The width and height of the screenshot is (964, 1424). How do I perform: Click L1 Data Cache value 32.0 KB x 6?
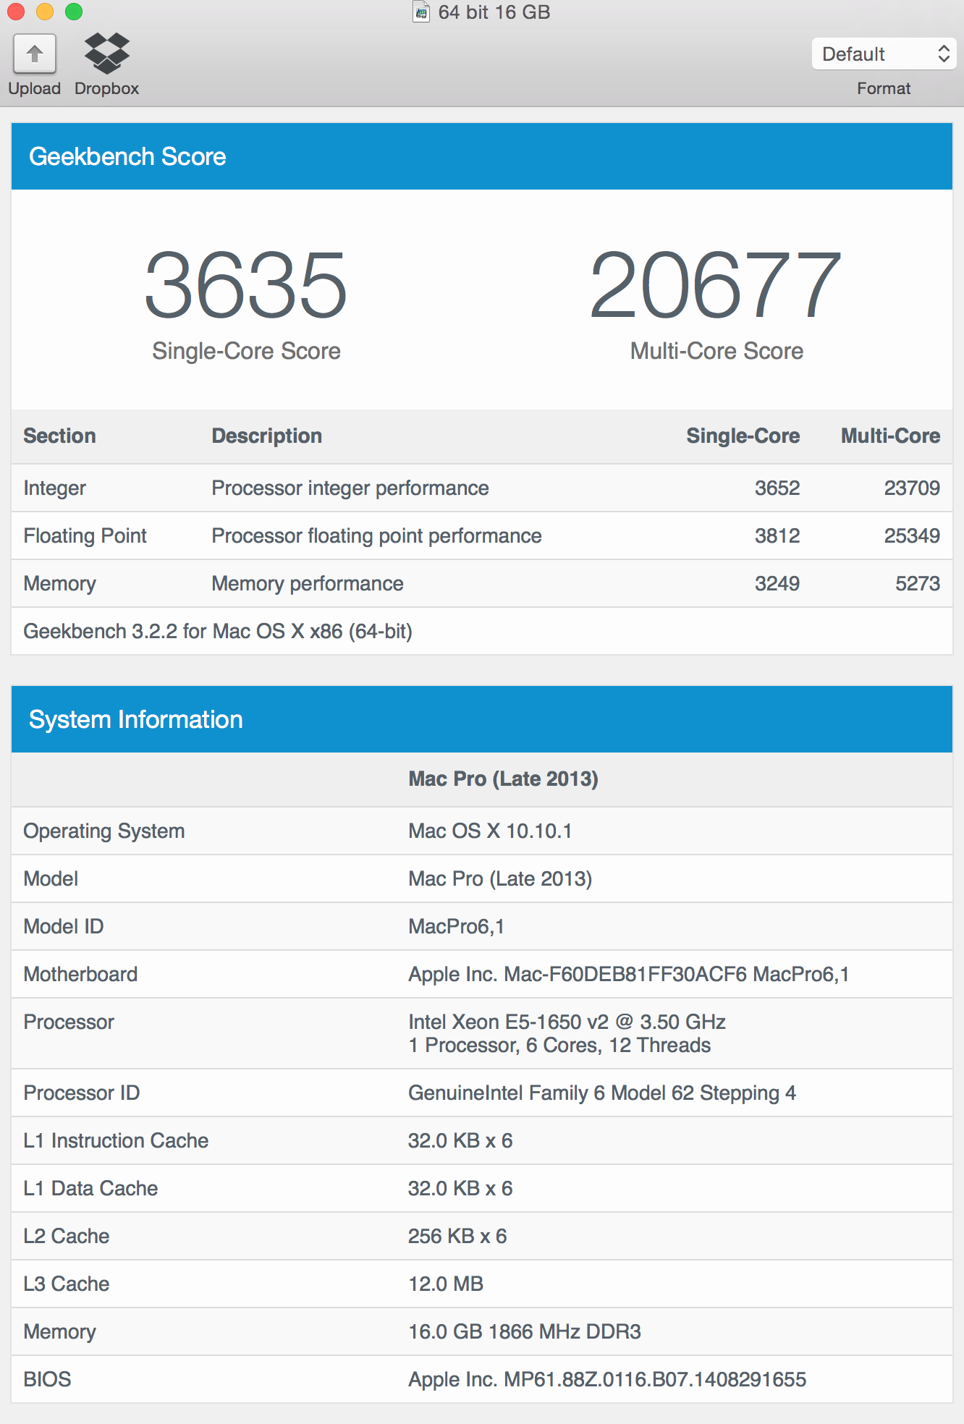coord(460,1188)
